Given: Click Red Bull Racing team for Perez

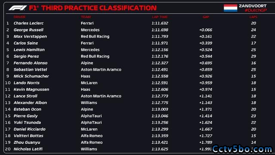Looking at the screenshot, I should 95,56.
